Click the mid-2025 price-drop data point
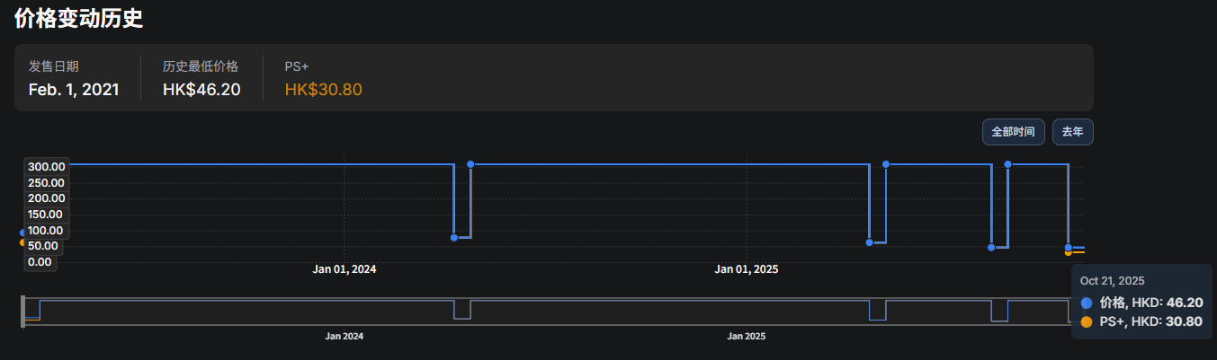The height and width of the screenshot is (360, 1217). 870,242
